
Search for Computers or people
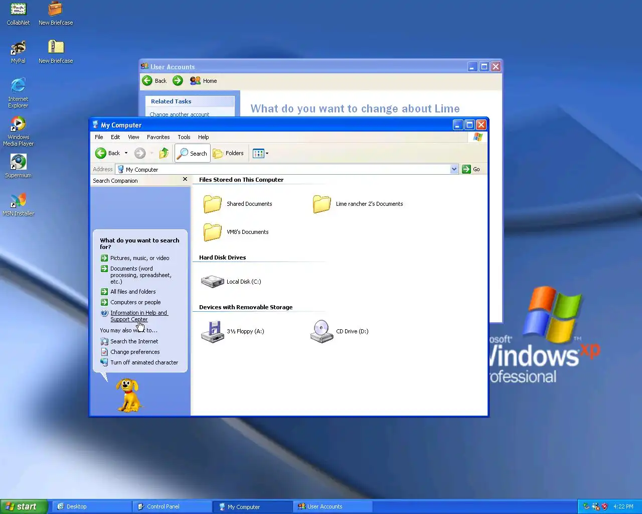click(131, 302)
